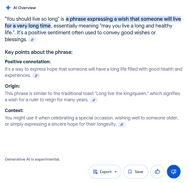Click the "Positive connotation:" heading
189x183 pixels.
point(28,62)
